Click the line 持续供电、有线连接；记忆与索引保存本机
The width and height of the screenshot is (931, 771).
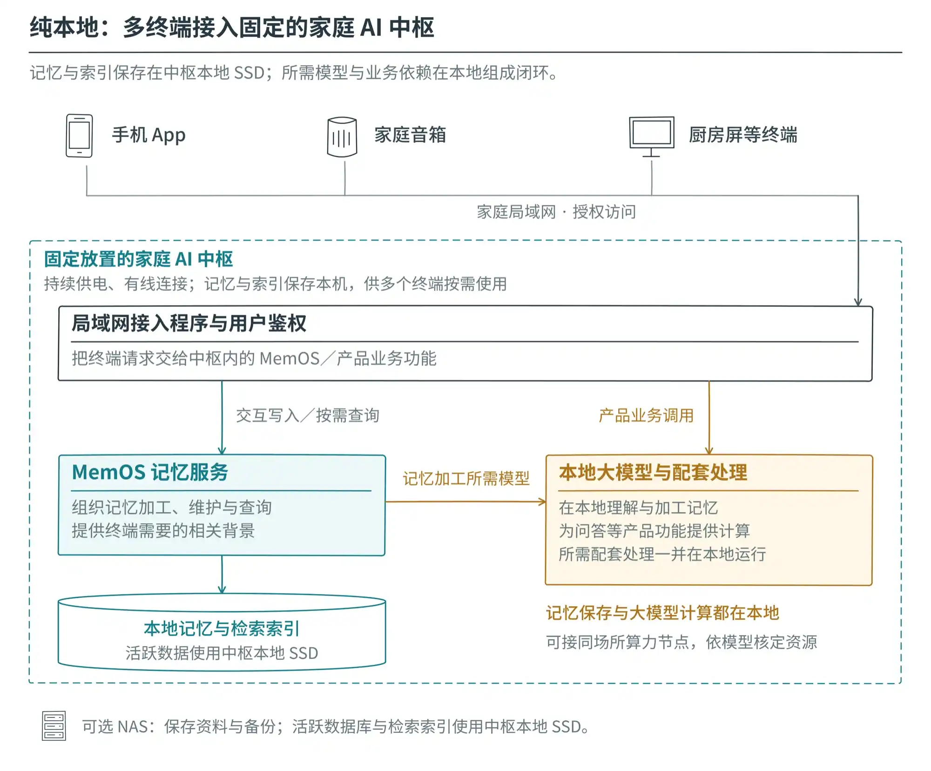pyautogui.click(x=276, y=284)
